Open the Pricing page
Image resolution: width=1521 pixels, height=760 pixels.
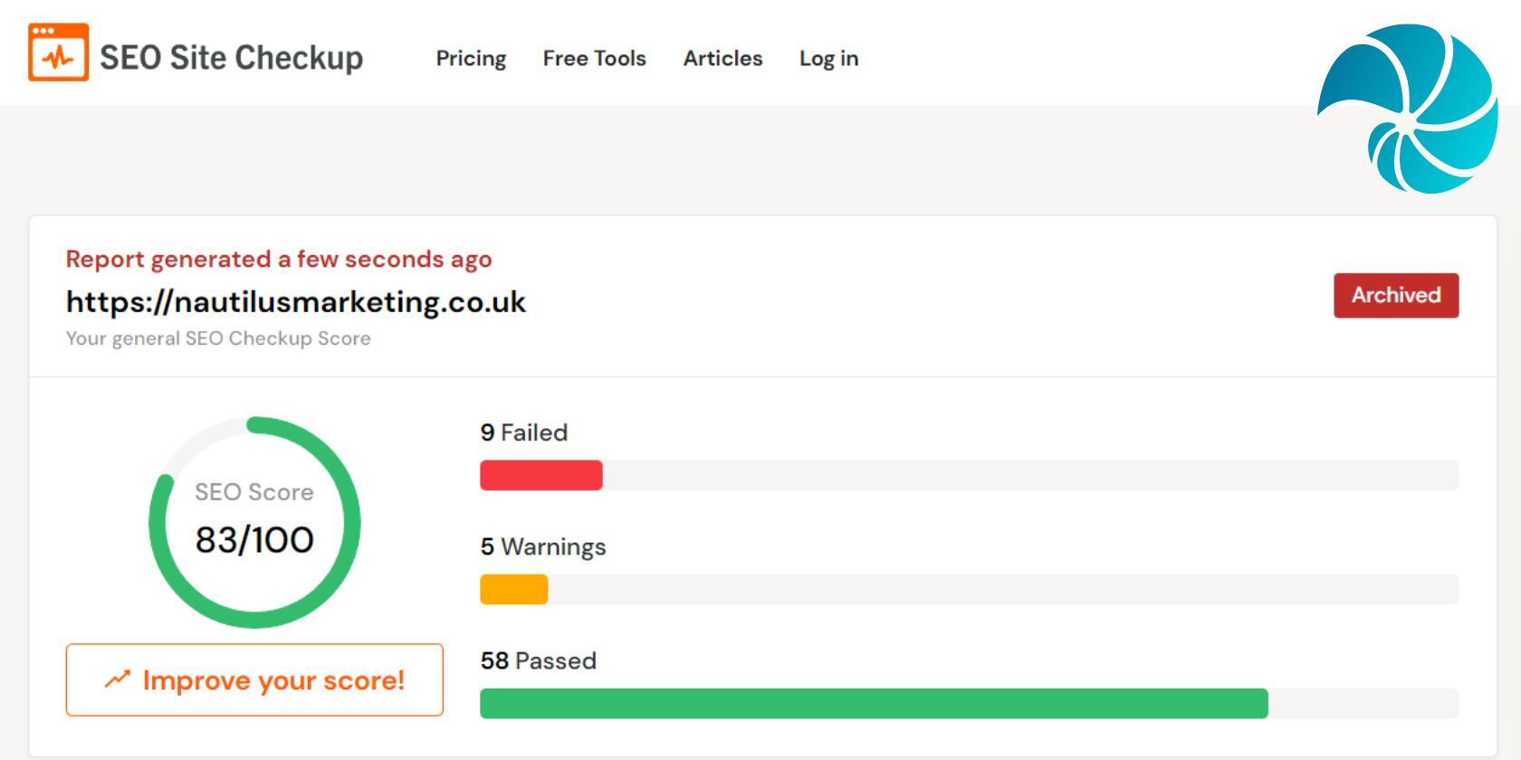point(471,59)
